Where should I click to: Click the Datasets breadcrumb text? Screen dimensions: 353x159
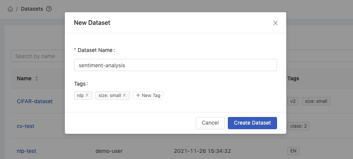(32, 9)
